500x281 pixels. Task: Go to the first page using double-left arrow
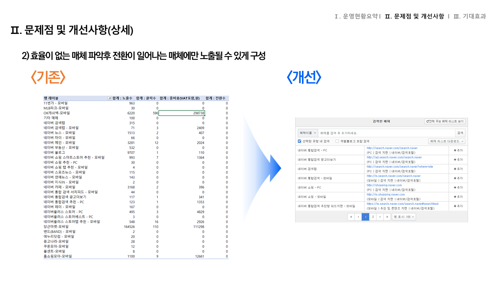(351, 217)
